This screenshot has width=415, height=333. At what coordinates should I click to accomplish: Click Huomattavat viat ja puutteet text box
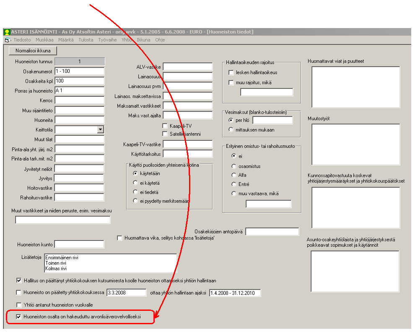[x=356, y=87]
